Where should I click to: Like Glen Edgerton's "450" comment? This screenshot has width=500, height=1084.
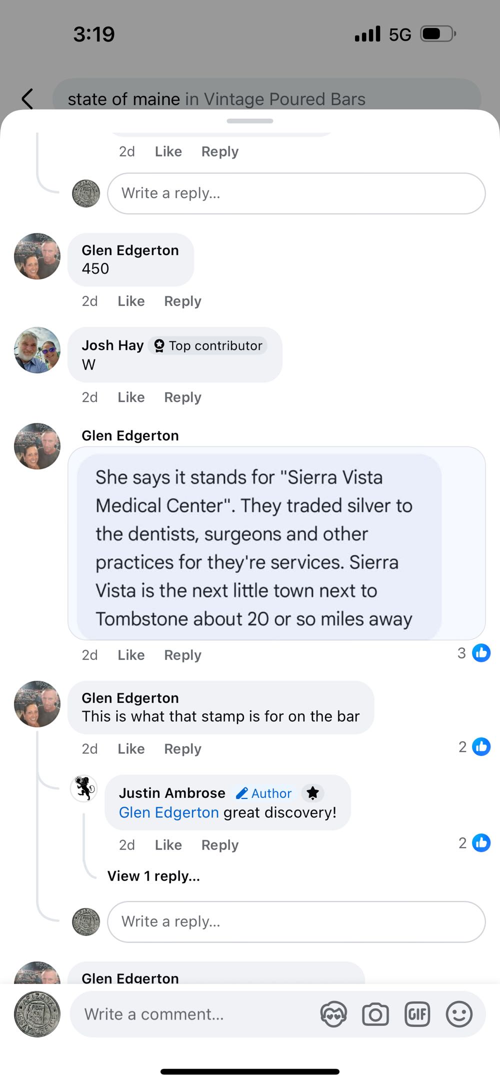click(x=131, y=301)
